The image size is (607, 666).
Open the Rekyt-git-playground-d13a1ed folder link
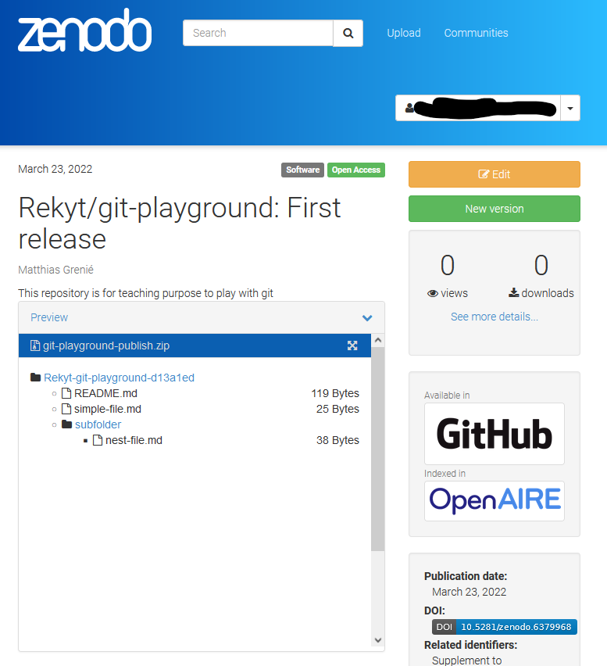coord(119,378)
